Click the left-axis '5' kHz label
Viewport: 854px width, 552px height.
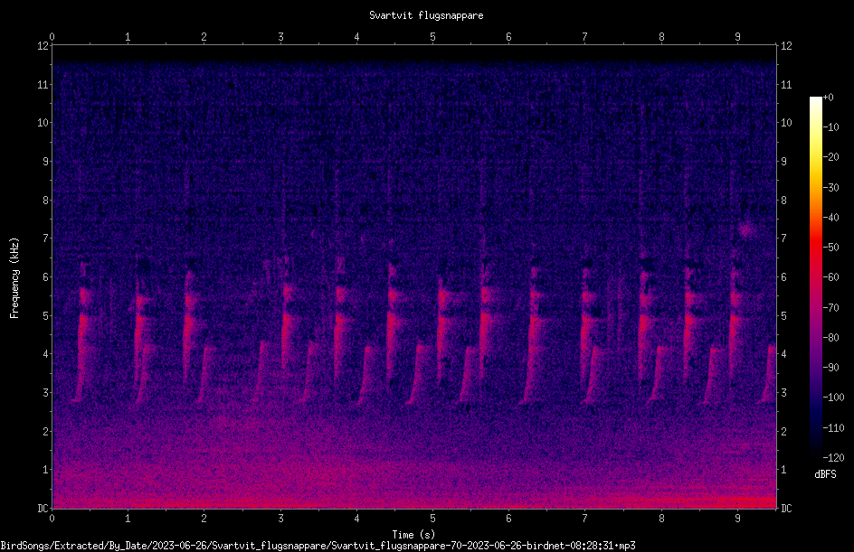46,316
